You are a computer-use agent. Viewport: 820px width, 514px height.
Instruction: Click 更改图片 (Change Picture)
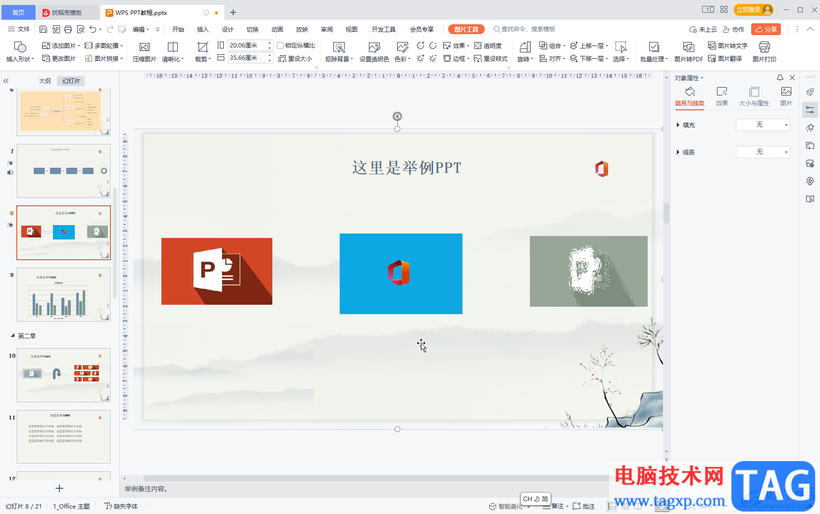[x=59, y=58]
